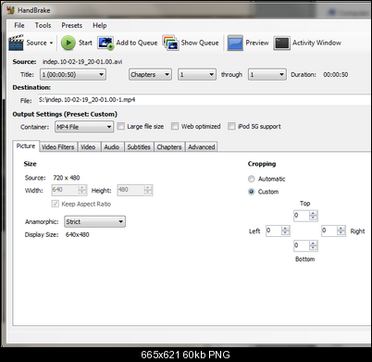Click the HandBrake title bar logo
Viewport: 372px width, 362px height.
11,10
